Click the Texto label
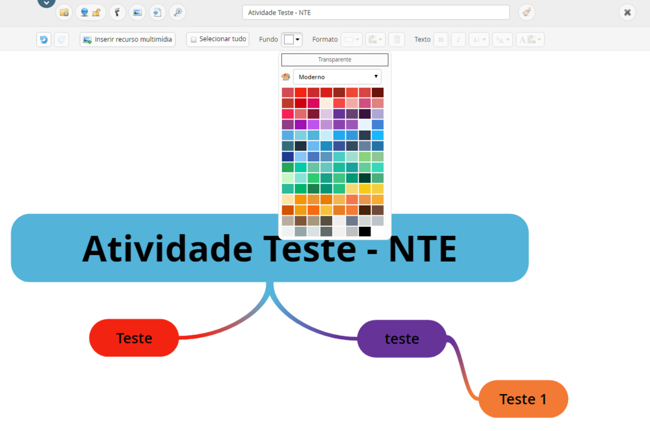Image resolution: width=650 pixels, height=431 pixels. [x=422, y=40]
